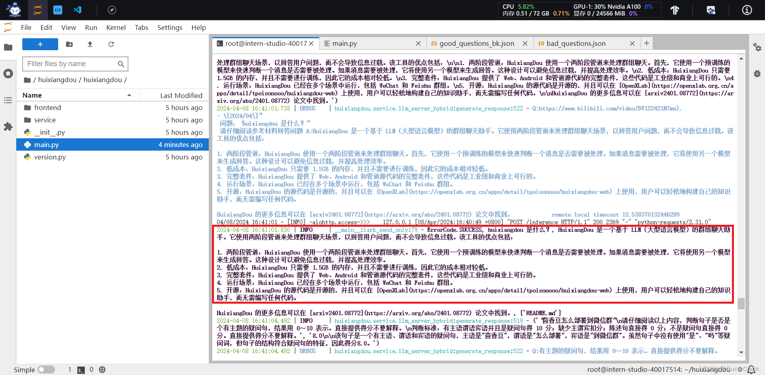Viewport: 765px width, 375px height.
Task: Select the version.py file
Action: coord(113,157)
